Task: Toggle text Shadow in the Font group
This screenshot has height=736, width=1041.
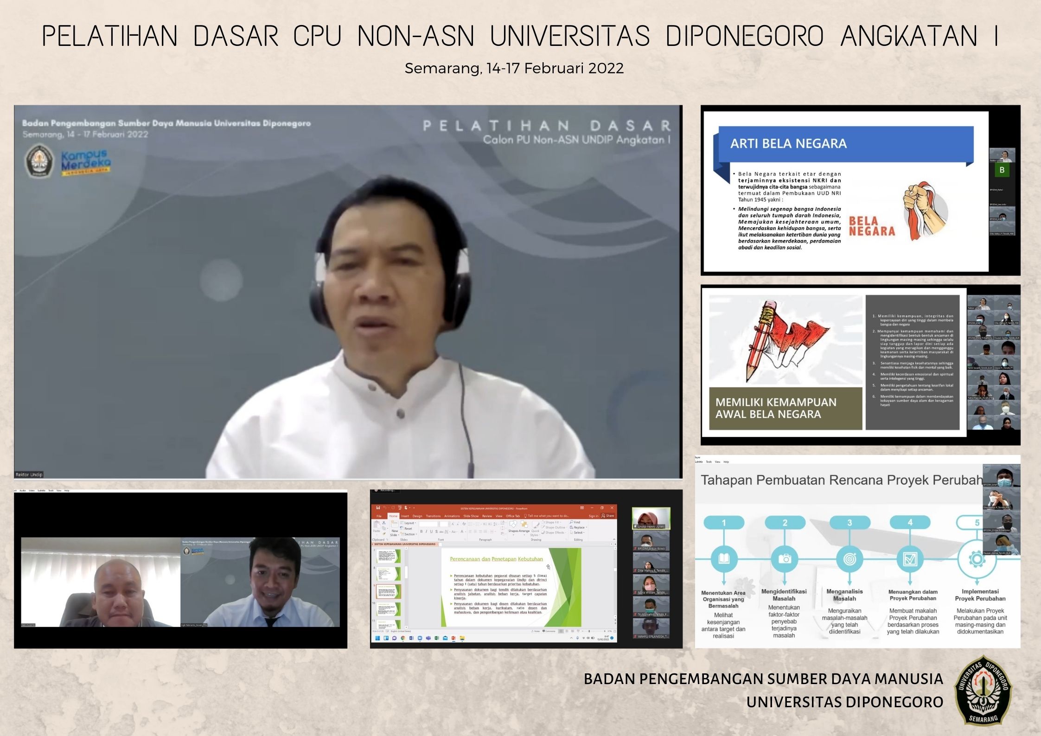Action: 436,531
